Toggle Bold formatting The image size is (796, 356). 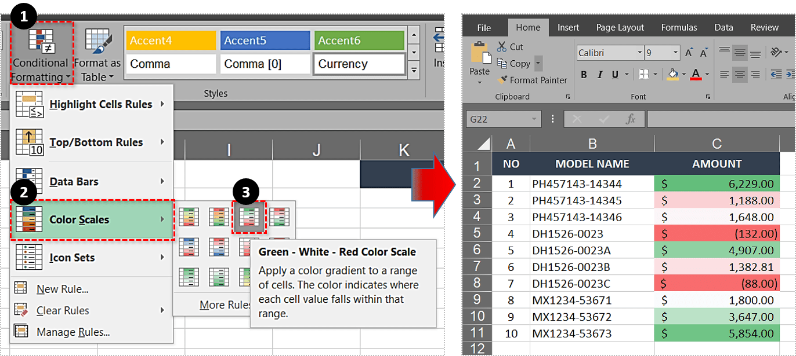(584, 74)
